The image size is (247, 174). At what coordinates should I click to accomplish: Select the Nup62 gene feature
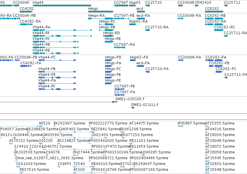133,6
